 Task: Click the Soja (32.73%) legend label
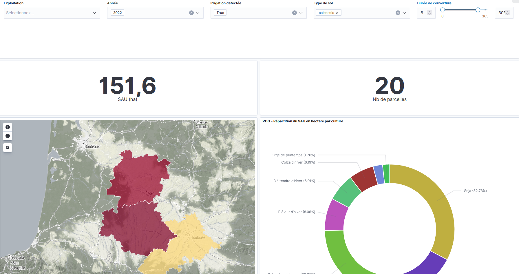coord(475,191)
